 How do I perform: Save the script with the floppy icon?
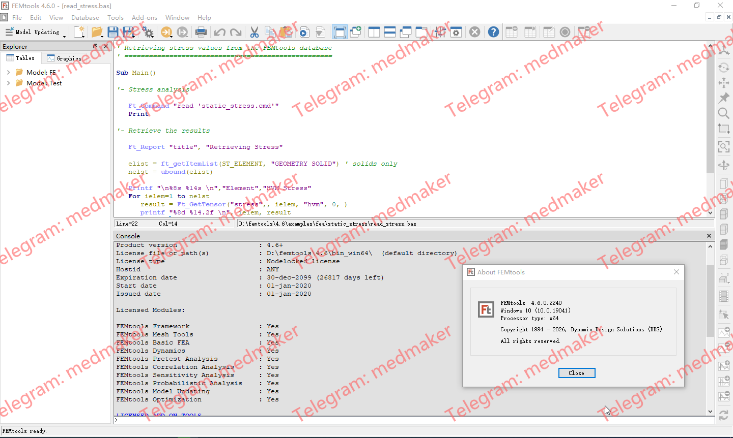tap(113, 32)
